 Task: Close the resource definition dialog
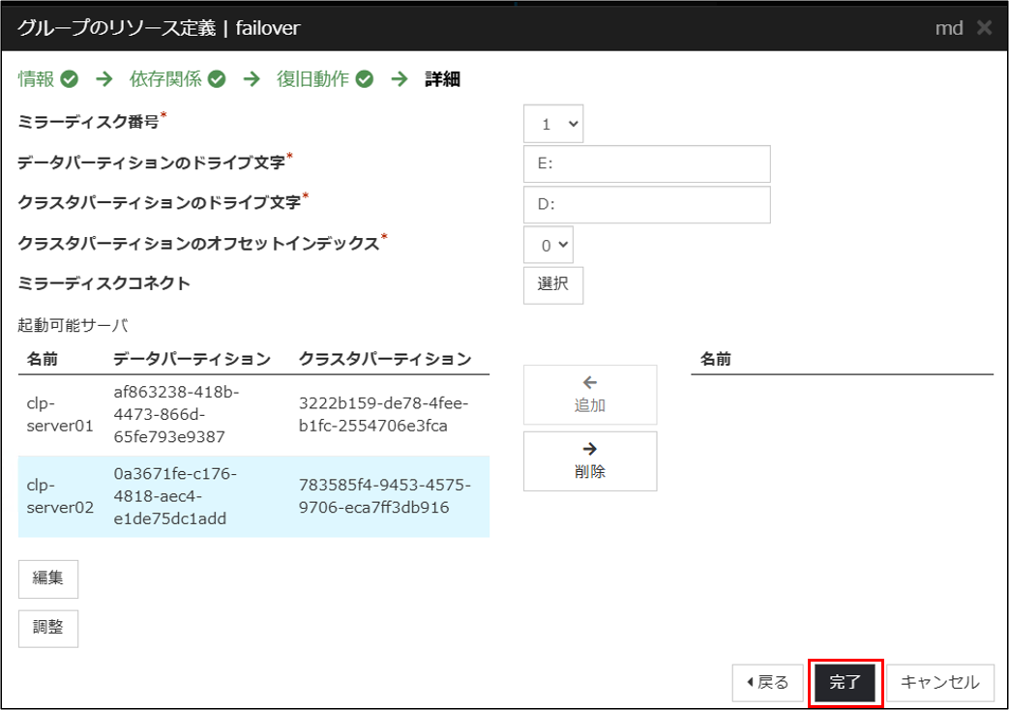(x=984, y=28)
